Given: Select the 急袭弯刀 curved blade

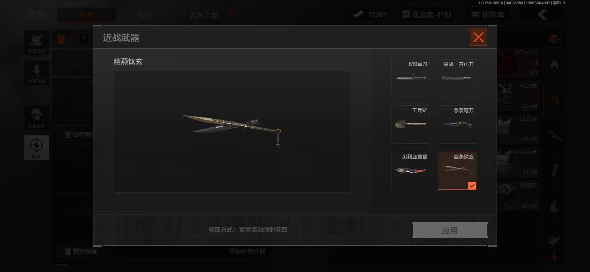Looking at the screenshot, I should [x=457, y=124].
